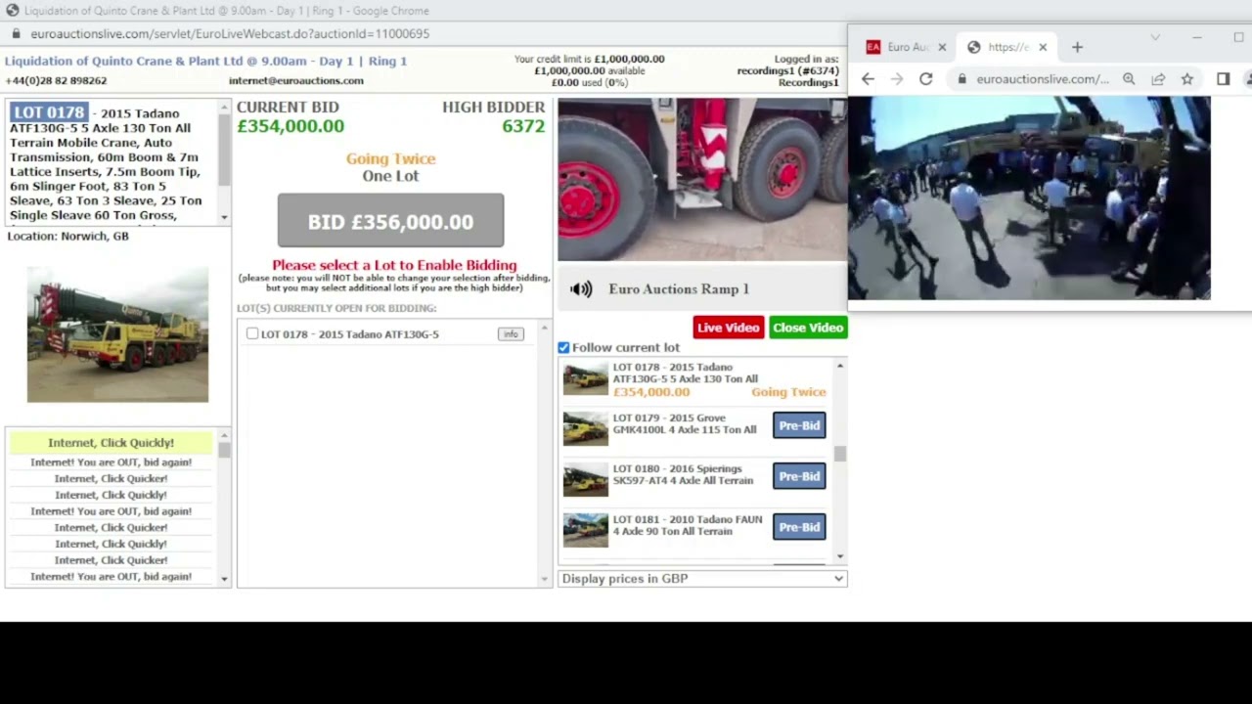Click the Euro Auctions Ramp 1 label
The image size is (1252, 704).
click(679, 289)
